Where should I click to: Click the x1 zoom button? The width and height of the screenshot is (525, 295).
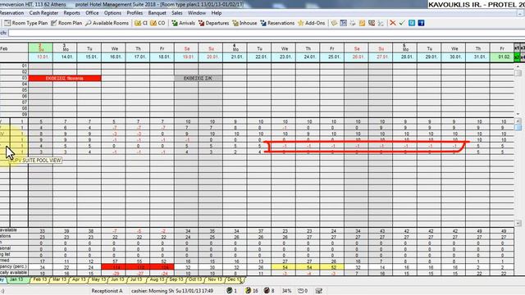(x=517, y=48)
